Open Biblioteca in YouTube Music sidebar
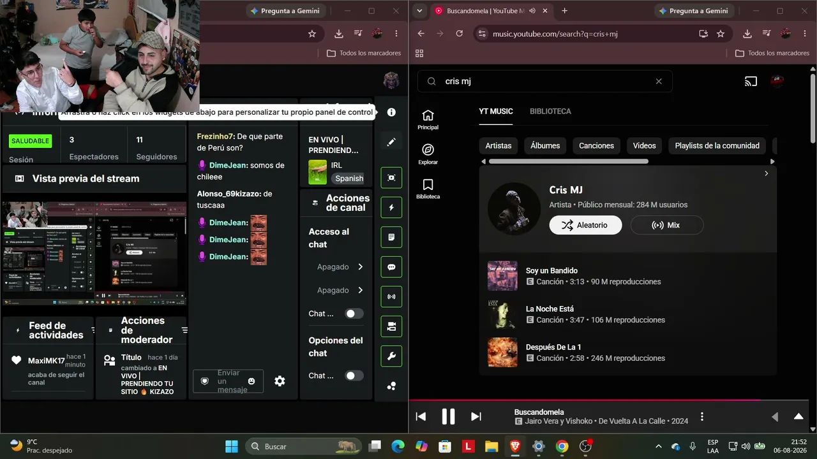Viewport: 817px width, 459px height. point(428,189)
